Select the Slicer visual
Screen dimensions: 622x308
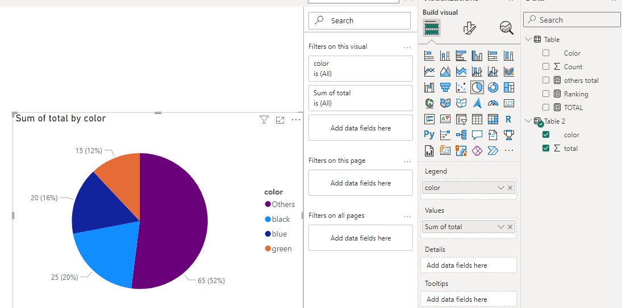461,119
